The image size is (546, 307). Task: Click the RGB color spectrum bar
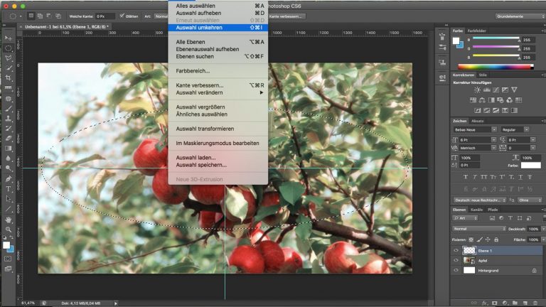pyautogui.click(x=496, y=67)
